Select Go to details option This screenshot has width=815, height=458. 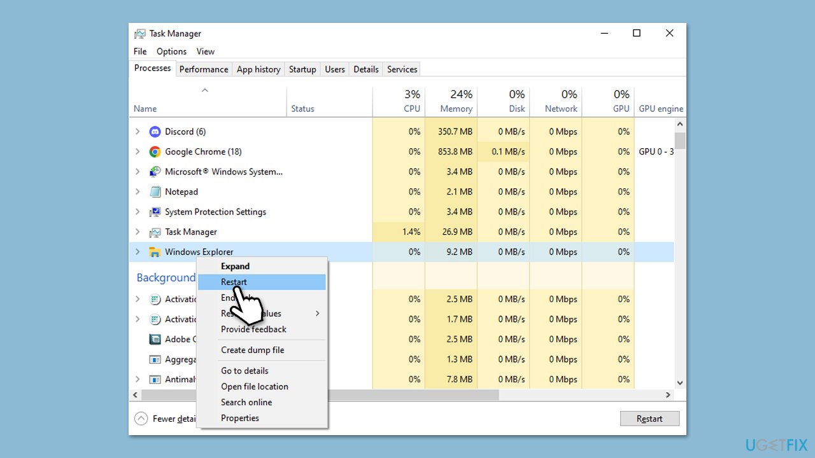[x=262, y=371]
